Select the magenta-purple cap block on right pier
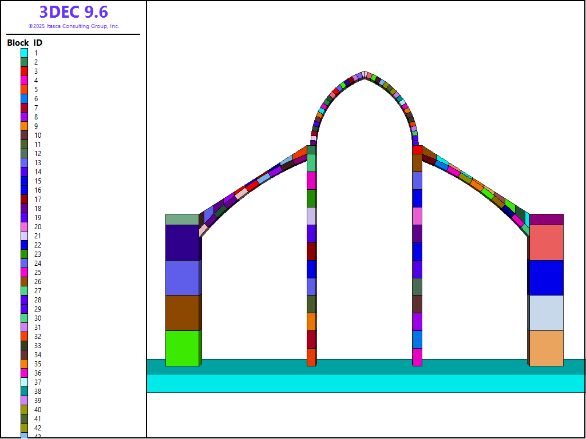586x439 pixels. click(x=546, y=219)
